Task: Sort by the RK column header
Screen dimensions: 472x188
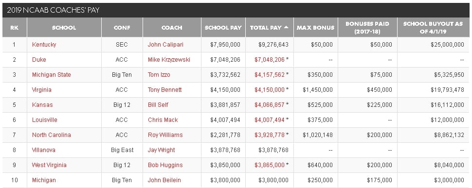Action: coord(14,28)
